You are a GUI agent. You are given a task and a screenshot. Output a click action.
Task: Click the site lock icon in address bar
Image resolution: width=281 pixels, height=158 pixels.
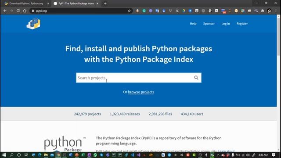click(x=33, y=11)
